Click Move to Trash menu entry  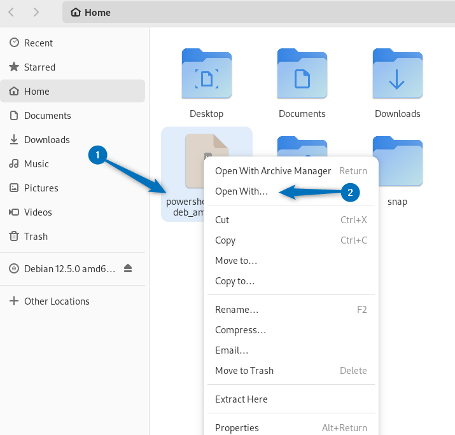[x=244, y=371]
